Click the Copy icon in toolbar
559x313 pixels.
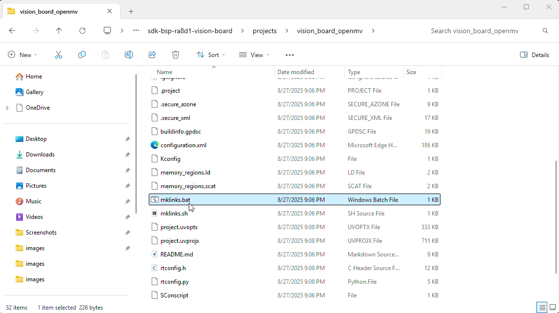tap(82, 55)
